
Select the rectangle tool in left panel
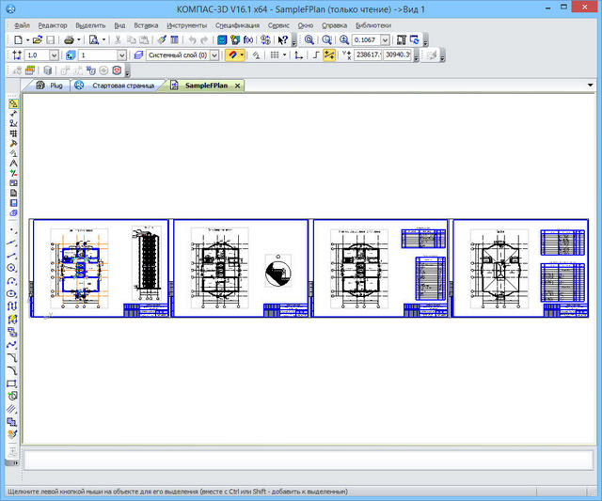click(x=12, y=384)
